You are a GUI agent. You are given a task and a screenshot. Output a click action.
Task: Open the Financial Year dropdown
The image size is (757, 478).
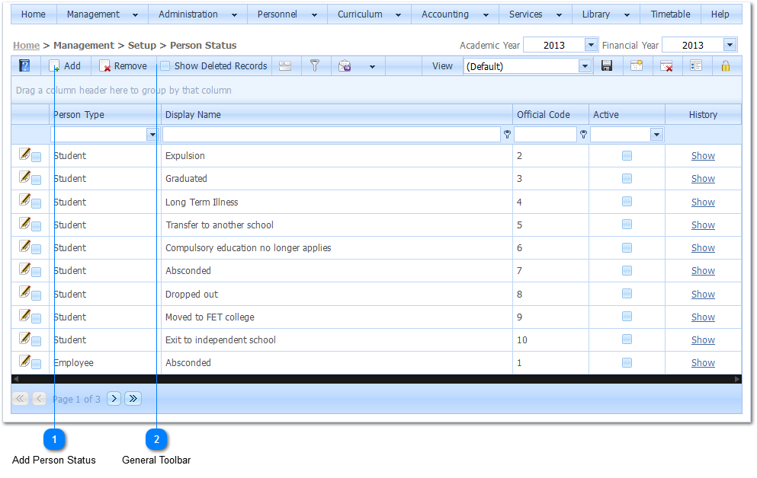tap(730, 45)
